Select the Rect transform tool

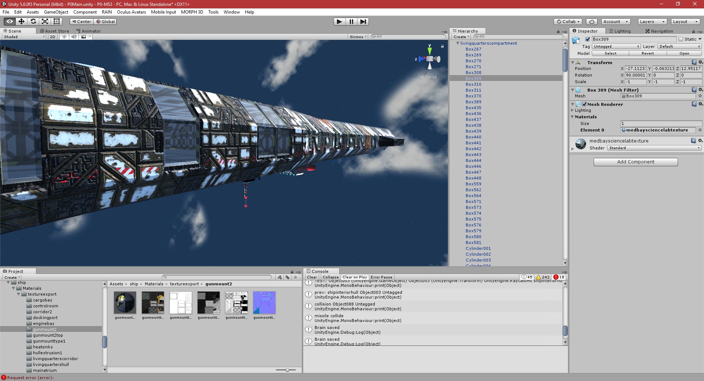click(56, 22)
